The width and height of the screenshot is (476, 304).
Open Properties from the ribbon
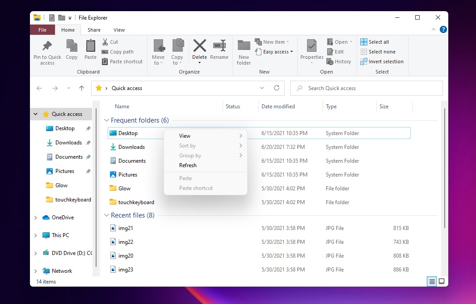(x=312, y=46)
